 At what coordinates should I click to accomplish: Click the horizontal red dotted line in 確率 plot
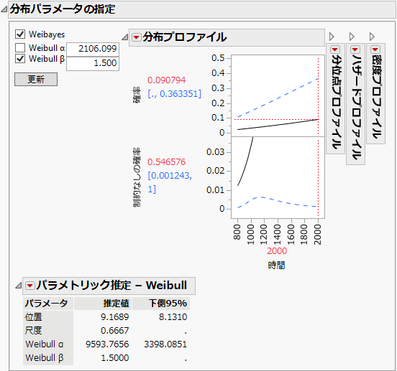point(276,119)
